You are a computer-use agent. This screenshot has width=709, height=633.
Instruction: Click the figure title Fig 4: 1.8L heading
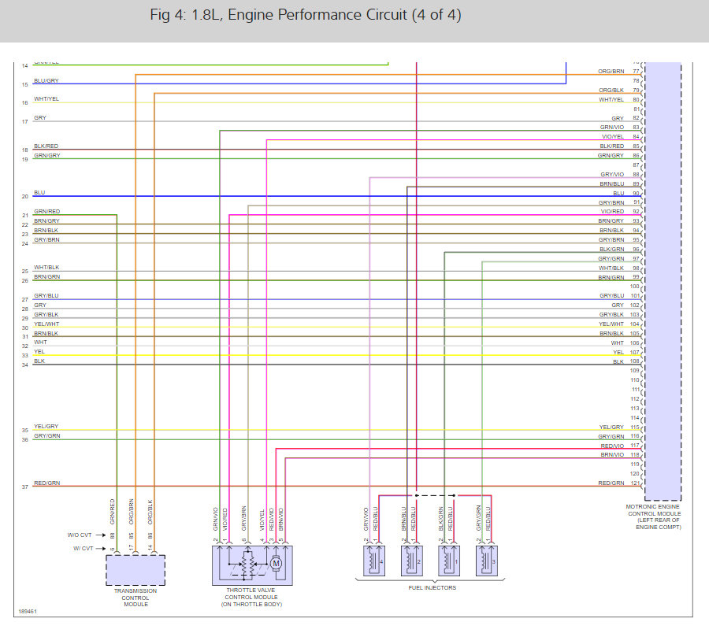(305, 15)
